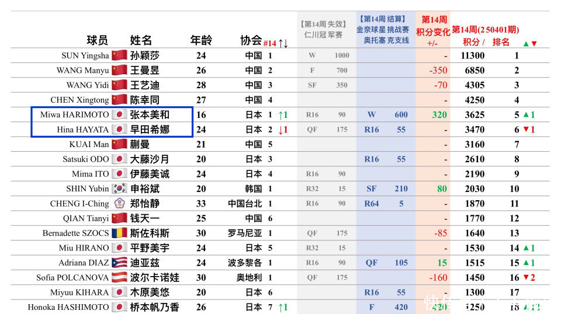Click the 积分变化 column header
The height and width of the screenshot is (314, 561).
click(432, 31)
